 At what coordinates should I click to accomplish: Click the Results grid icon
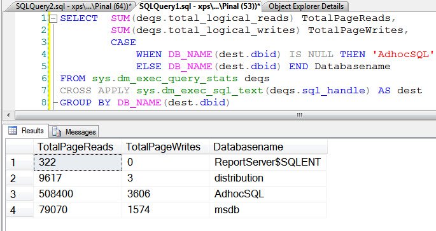point(13,130)
